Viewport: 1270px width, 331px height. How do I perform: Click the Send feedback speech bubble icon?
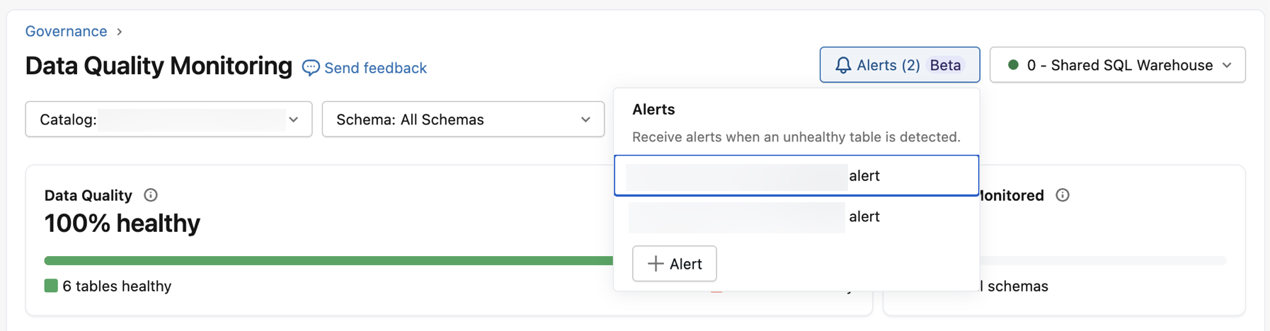click(x=310, y=68)
